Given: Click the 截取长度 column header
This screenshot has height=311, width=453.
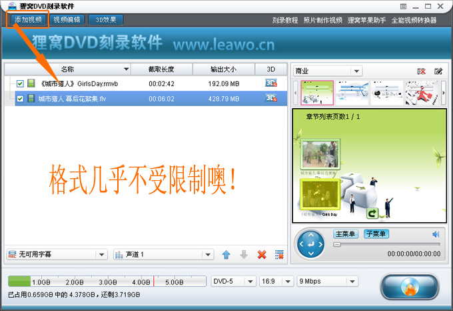Looking at the screenshot, I should coord(161,69).
